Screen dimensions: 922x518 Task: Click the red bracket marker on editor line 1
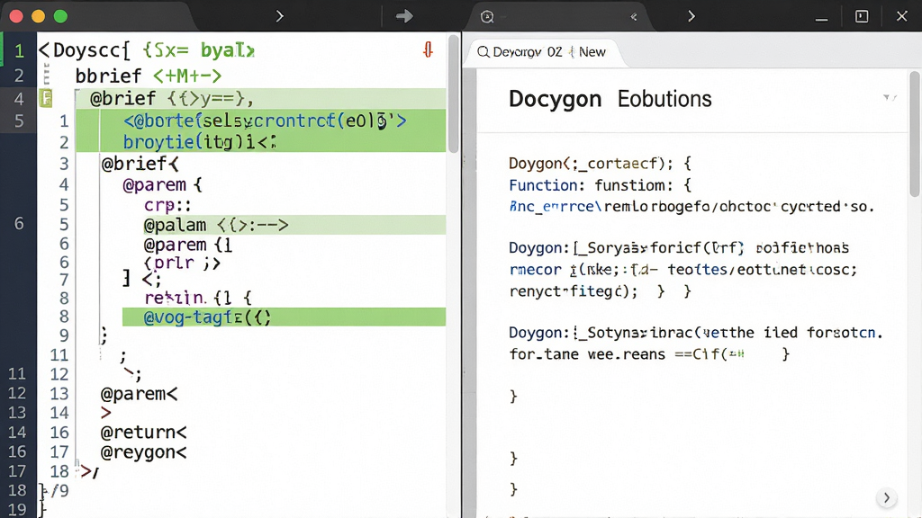pos(428,50)
